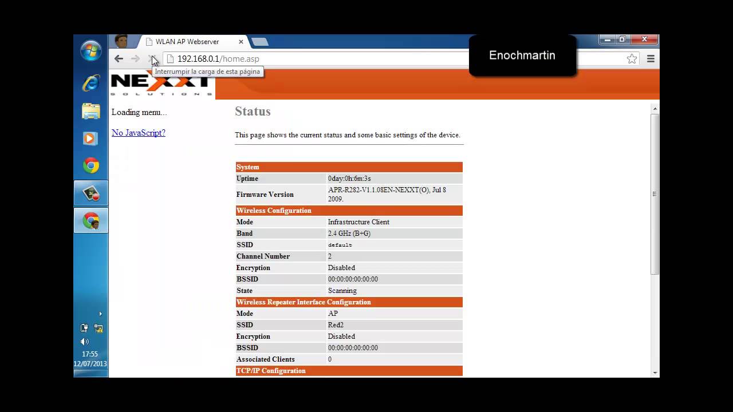Bookmark page with star icon
The height and width of the screenshot is (412, 733).
point(632,58)
